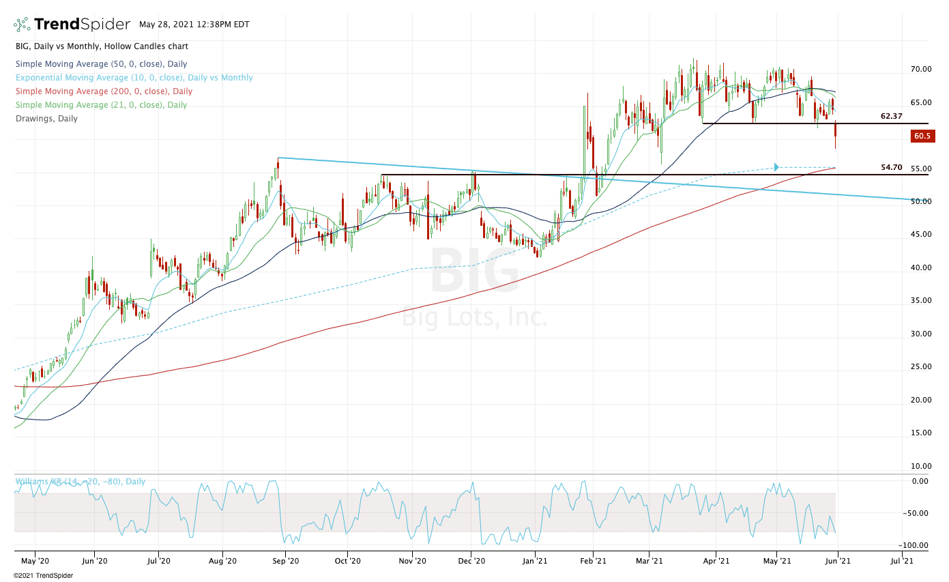The width and height of the screenshot is (949, 582).
Task: Click the TrendSpider brand name text
Action: click(82, 25)
